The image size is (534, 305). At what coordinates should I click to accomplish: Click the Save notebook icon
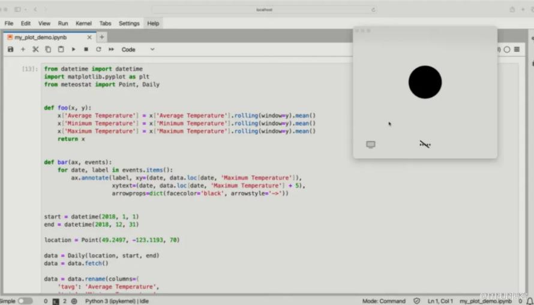click(10, 49)
